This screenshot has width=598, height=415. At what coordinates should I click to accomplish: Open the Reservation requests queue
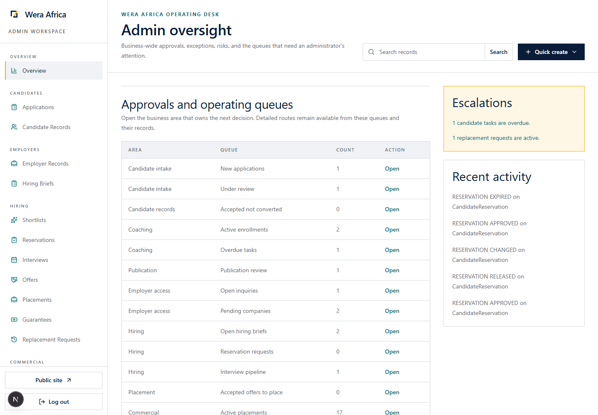pyautogui.click(x=392, y=352)
